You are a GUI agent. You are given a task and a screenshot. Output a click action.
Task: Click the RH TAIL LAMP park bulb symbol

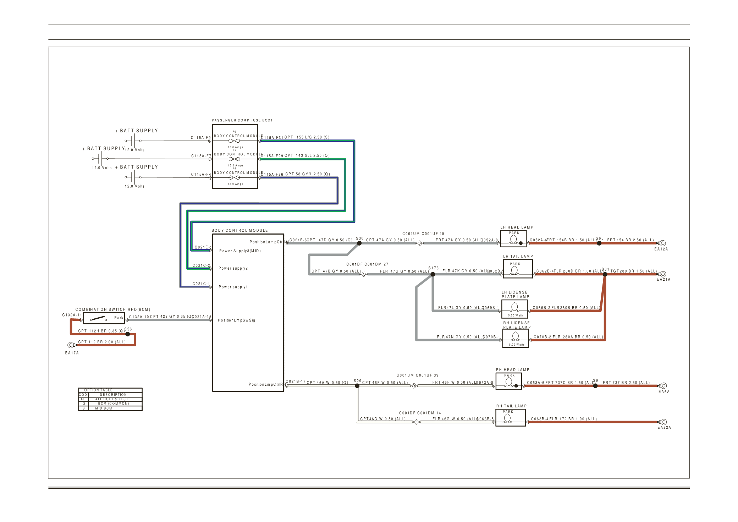507,418
